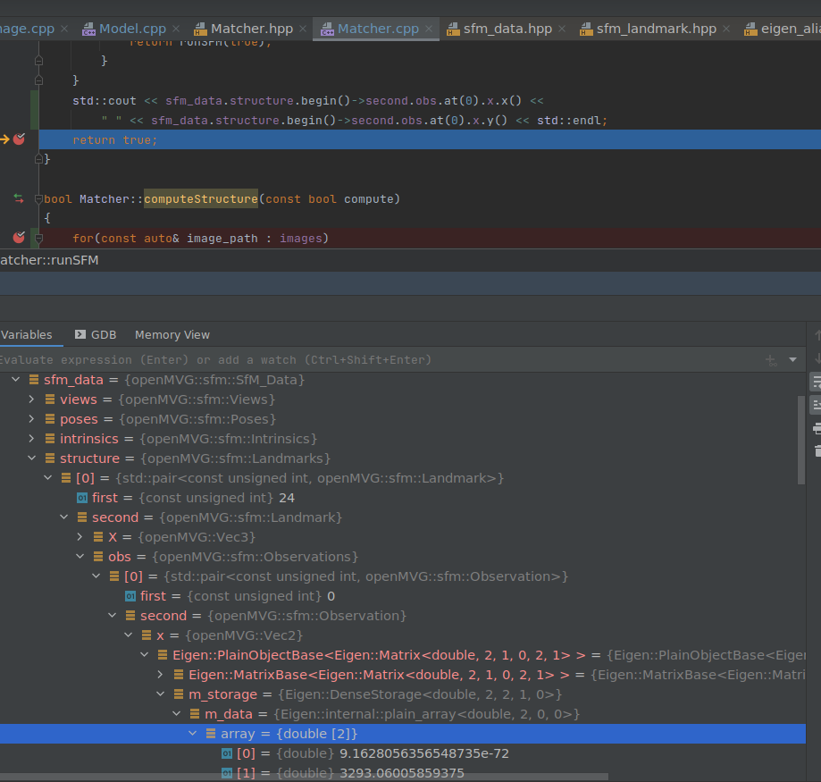This screenshot has height=782, width=821.
Task: Click the trash clear-all icon in the side toolbar
Action: [x=817, y=450]
